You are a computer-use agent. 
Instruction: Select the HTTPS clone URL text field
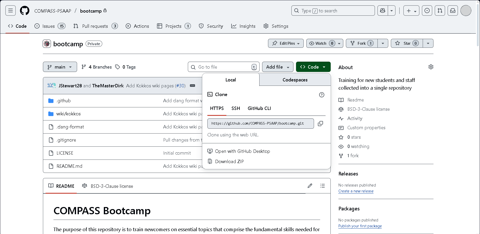(x=261, y=123)
